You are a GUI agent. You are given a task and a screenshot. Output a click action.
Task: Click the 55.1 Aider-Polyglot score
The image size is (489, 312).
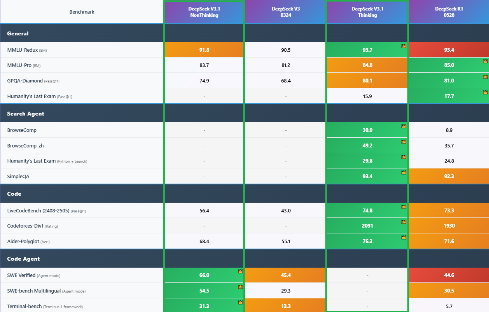click(x=286, y=241)
